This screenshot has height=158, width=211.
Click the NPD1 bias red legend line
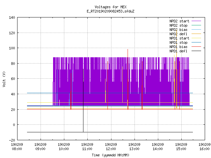[196, 47]
